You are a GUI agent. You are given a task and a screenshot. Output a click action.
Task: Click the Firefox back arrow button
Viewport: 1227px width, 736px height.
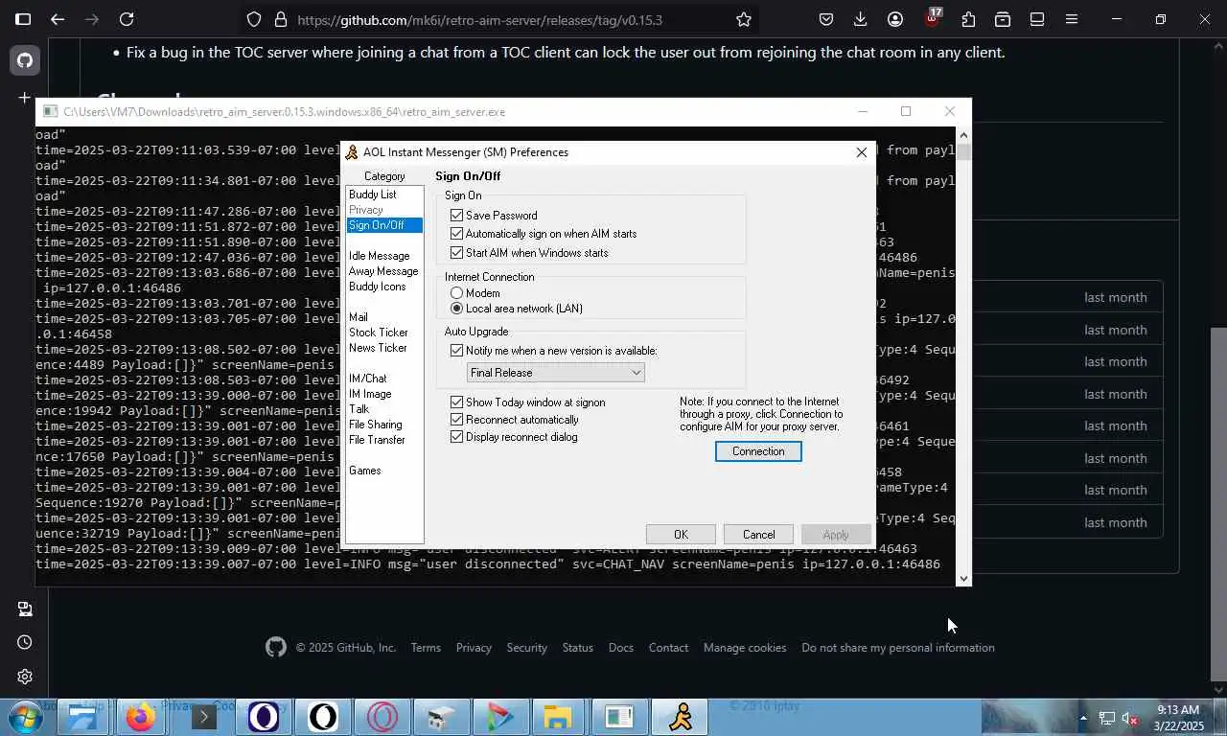[x=58, y=19]
